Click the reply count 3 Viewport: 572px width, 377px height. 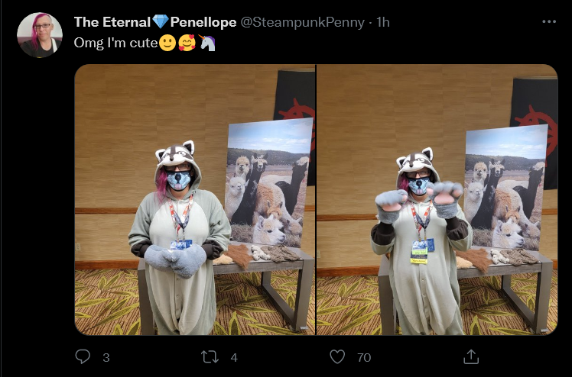(x=106, y=357)
